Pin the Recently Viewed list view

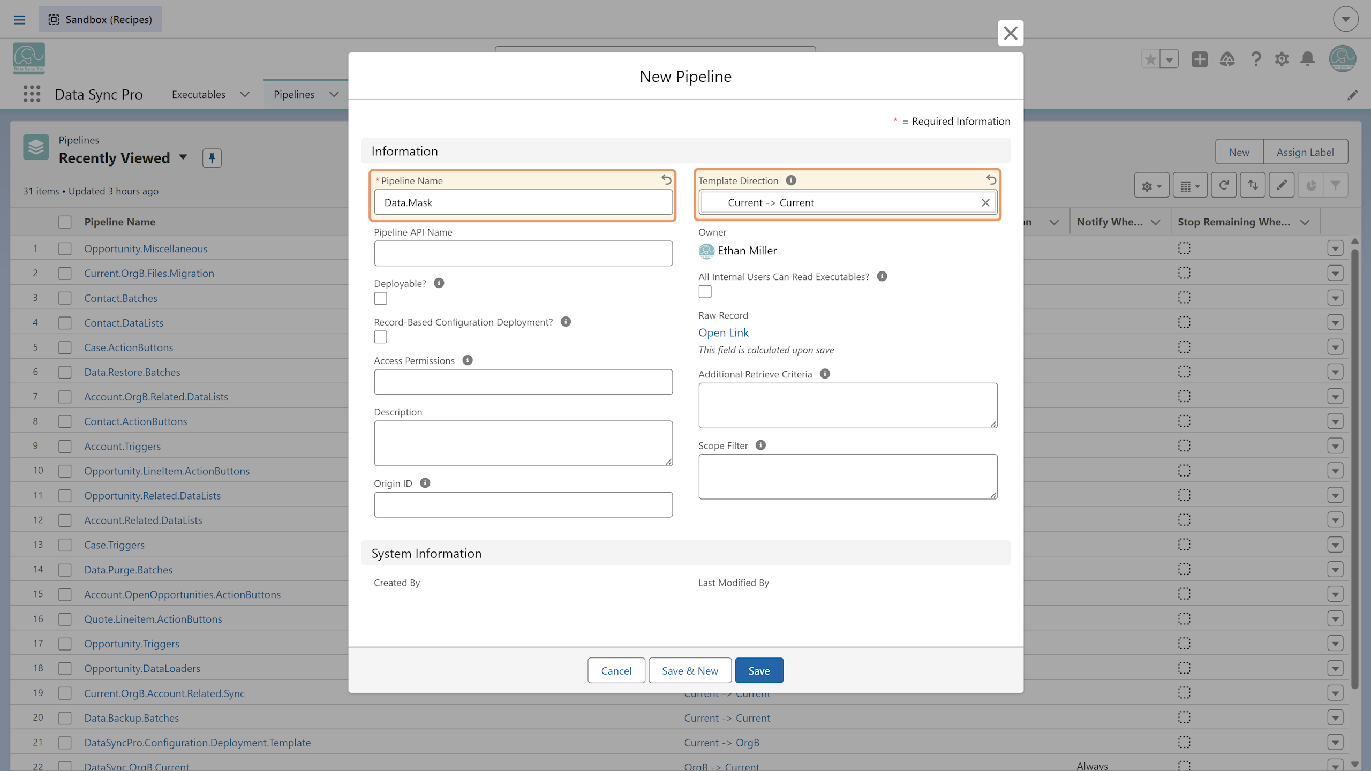point(212,158)
